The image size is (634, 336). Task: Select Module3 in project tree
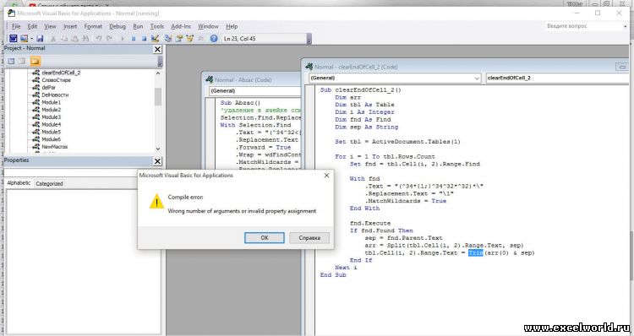click(x=51, y=117)
